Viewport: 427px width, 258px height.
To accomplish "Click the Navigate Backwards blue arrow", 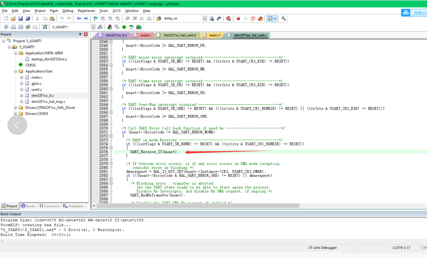I will pos(79,19).
